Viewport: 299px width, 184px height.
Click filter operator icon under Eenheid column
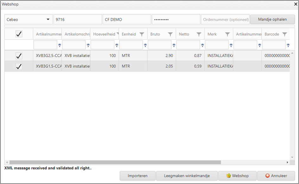[145, 45]
